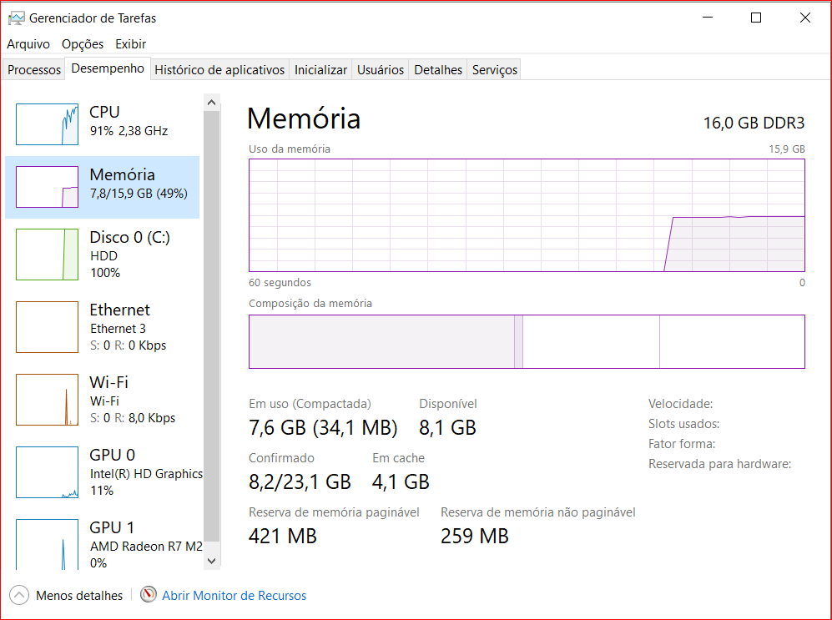Switch to the Histórico de aplicativos tab
The image size is (832, 620).
tap(219, 70)
